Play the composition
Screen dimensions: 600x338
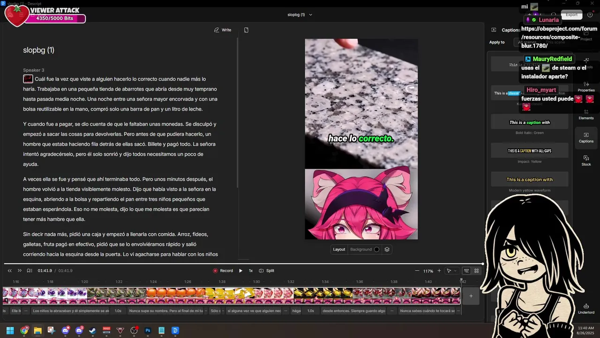[240, 270]
